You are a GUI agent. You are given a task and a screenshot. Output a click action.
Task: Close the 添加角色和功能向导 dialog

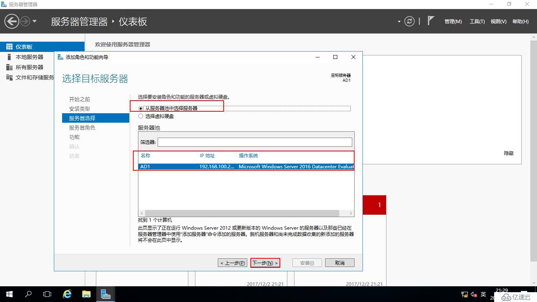coord(353,57)
